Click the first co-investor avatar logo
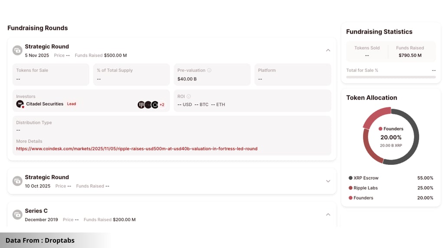Image resolution: width=444 pixels, height=248 pixels. pyautogui.click(x=141, y=105)
